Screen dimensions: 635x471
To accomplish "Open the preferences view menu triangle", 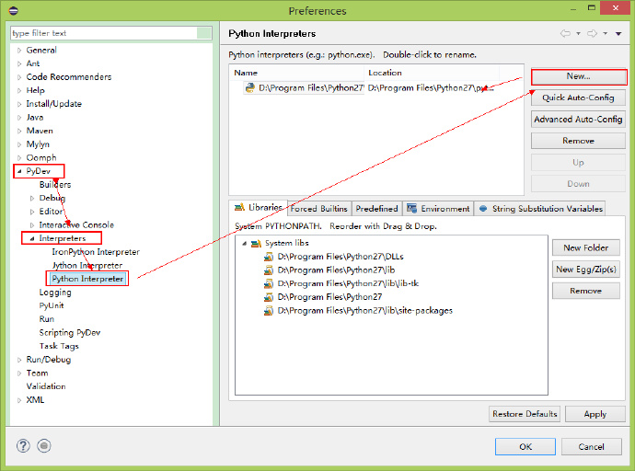I will (618, 34).
